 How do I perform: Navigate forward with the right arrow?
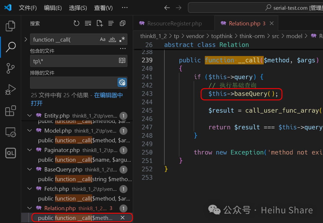179,8
